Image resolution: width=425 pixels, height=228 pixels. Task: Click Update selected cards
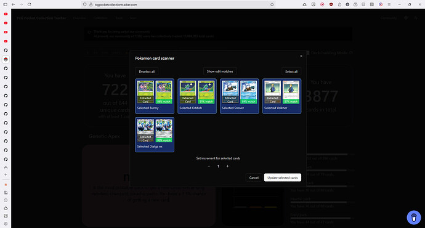pyautogui.click(x=283, y=177)
